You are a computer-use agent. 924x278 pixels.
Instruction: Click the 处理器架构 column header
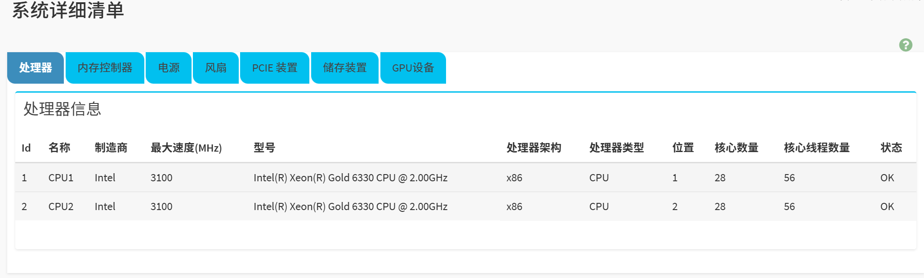point(534,148)
